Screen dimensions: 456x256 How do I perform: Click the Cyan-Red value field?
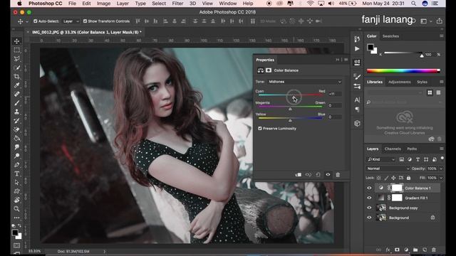click(335, 94)
